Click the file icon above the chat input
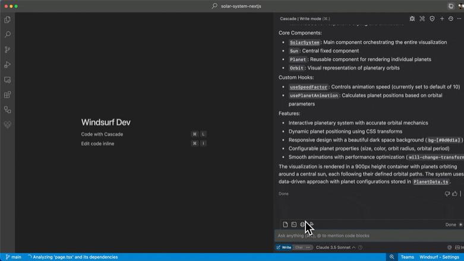Screen dimensions: 464x261 pos(285,225)
